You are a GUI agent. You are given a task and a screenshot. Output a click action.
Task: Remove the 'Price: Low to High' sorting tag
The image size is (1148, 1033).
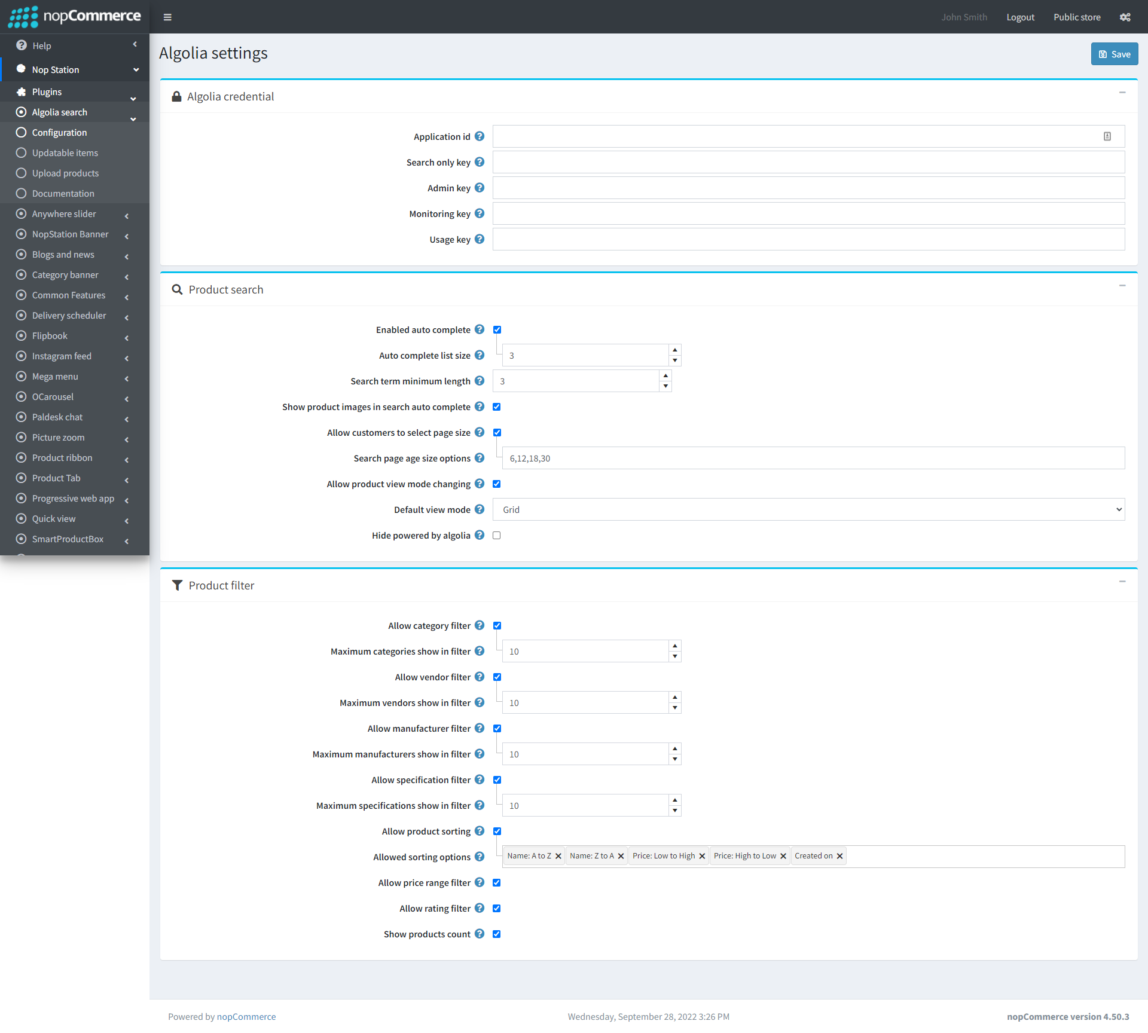(x=702, y=856)
